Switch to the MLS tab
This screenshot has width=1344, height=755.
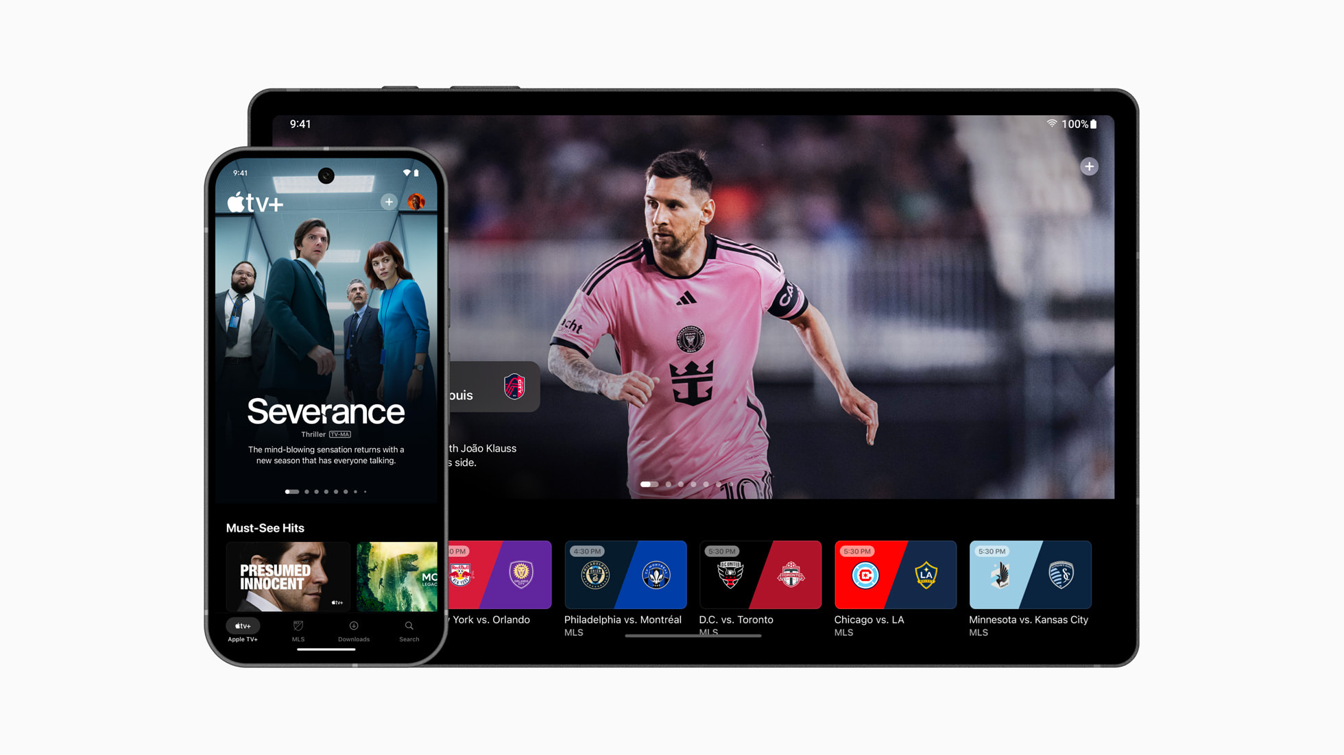coord(297,636)
